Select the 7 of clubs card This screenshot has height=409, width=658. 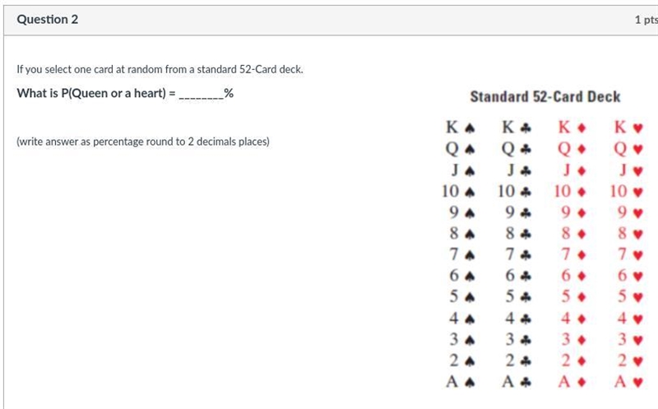click(518, 254)
